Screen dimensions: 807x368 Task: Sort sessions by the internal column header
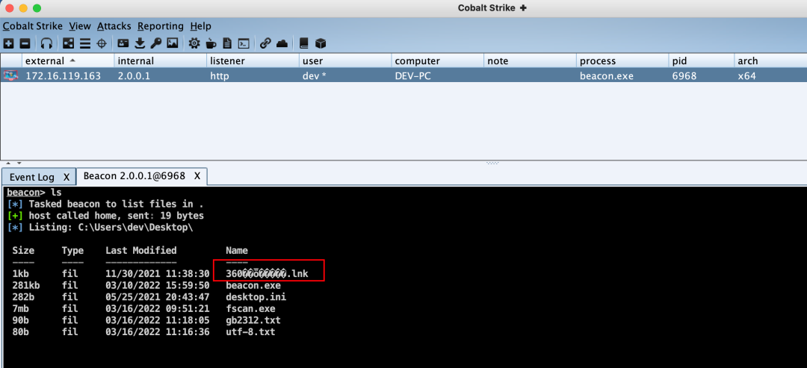pos(160,60)
